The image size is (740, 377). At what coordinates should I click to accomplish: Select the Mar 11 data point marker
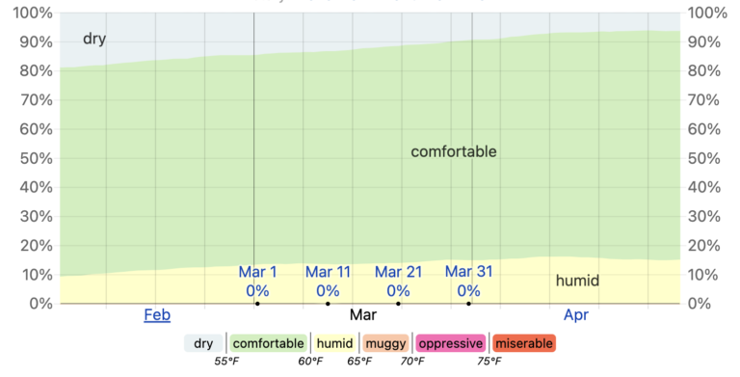point(328,304)
